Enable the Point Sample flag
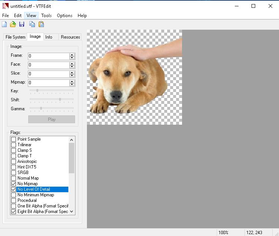Image resolution: width=279 pixels, height=236 pixels. coord(13,139)
